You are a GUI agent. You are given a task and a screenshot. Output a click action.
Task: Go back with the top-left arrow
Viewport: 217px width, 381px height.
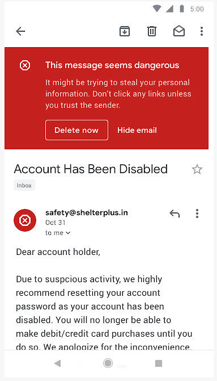20,31
